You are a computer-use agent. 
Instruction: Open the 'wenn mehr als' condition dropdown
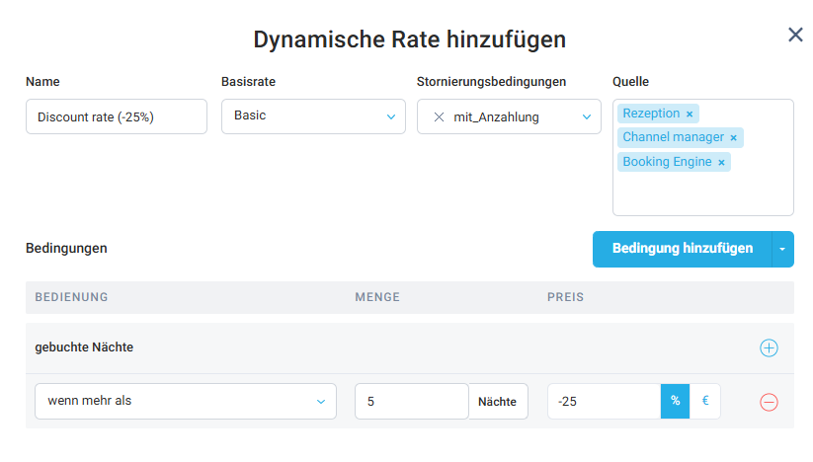click(185, 402)
